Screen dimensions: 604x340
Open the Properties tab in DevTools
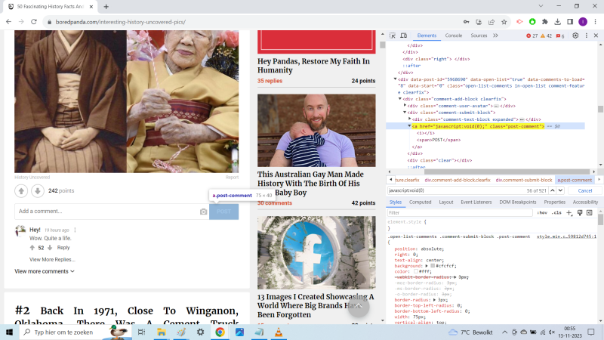tap(555, 202)
